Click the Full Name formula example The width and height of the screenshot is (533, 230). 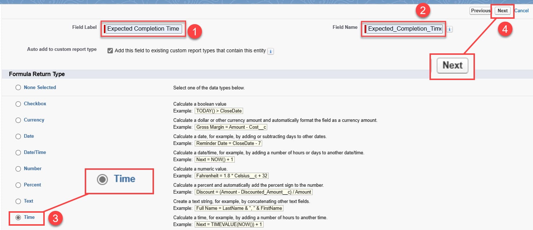click(239, 208)
